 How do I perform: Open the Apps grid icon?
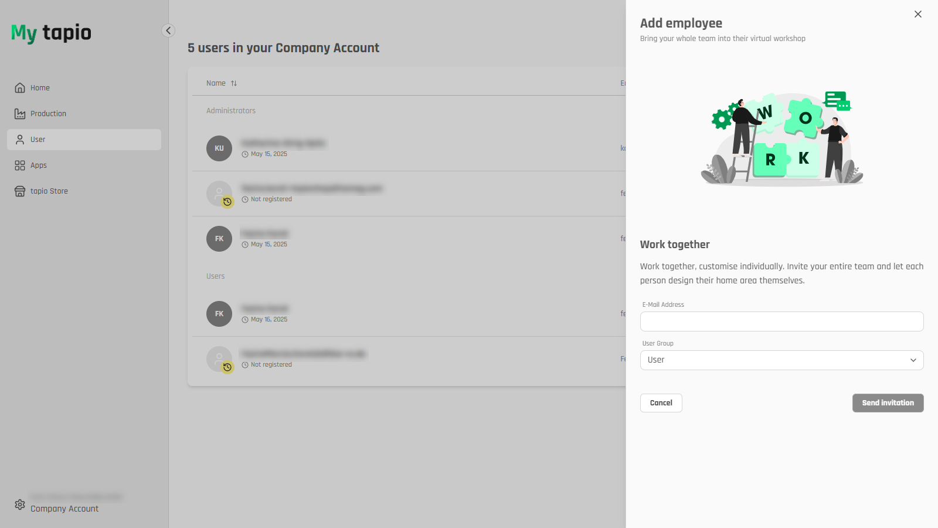point(20,165)
